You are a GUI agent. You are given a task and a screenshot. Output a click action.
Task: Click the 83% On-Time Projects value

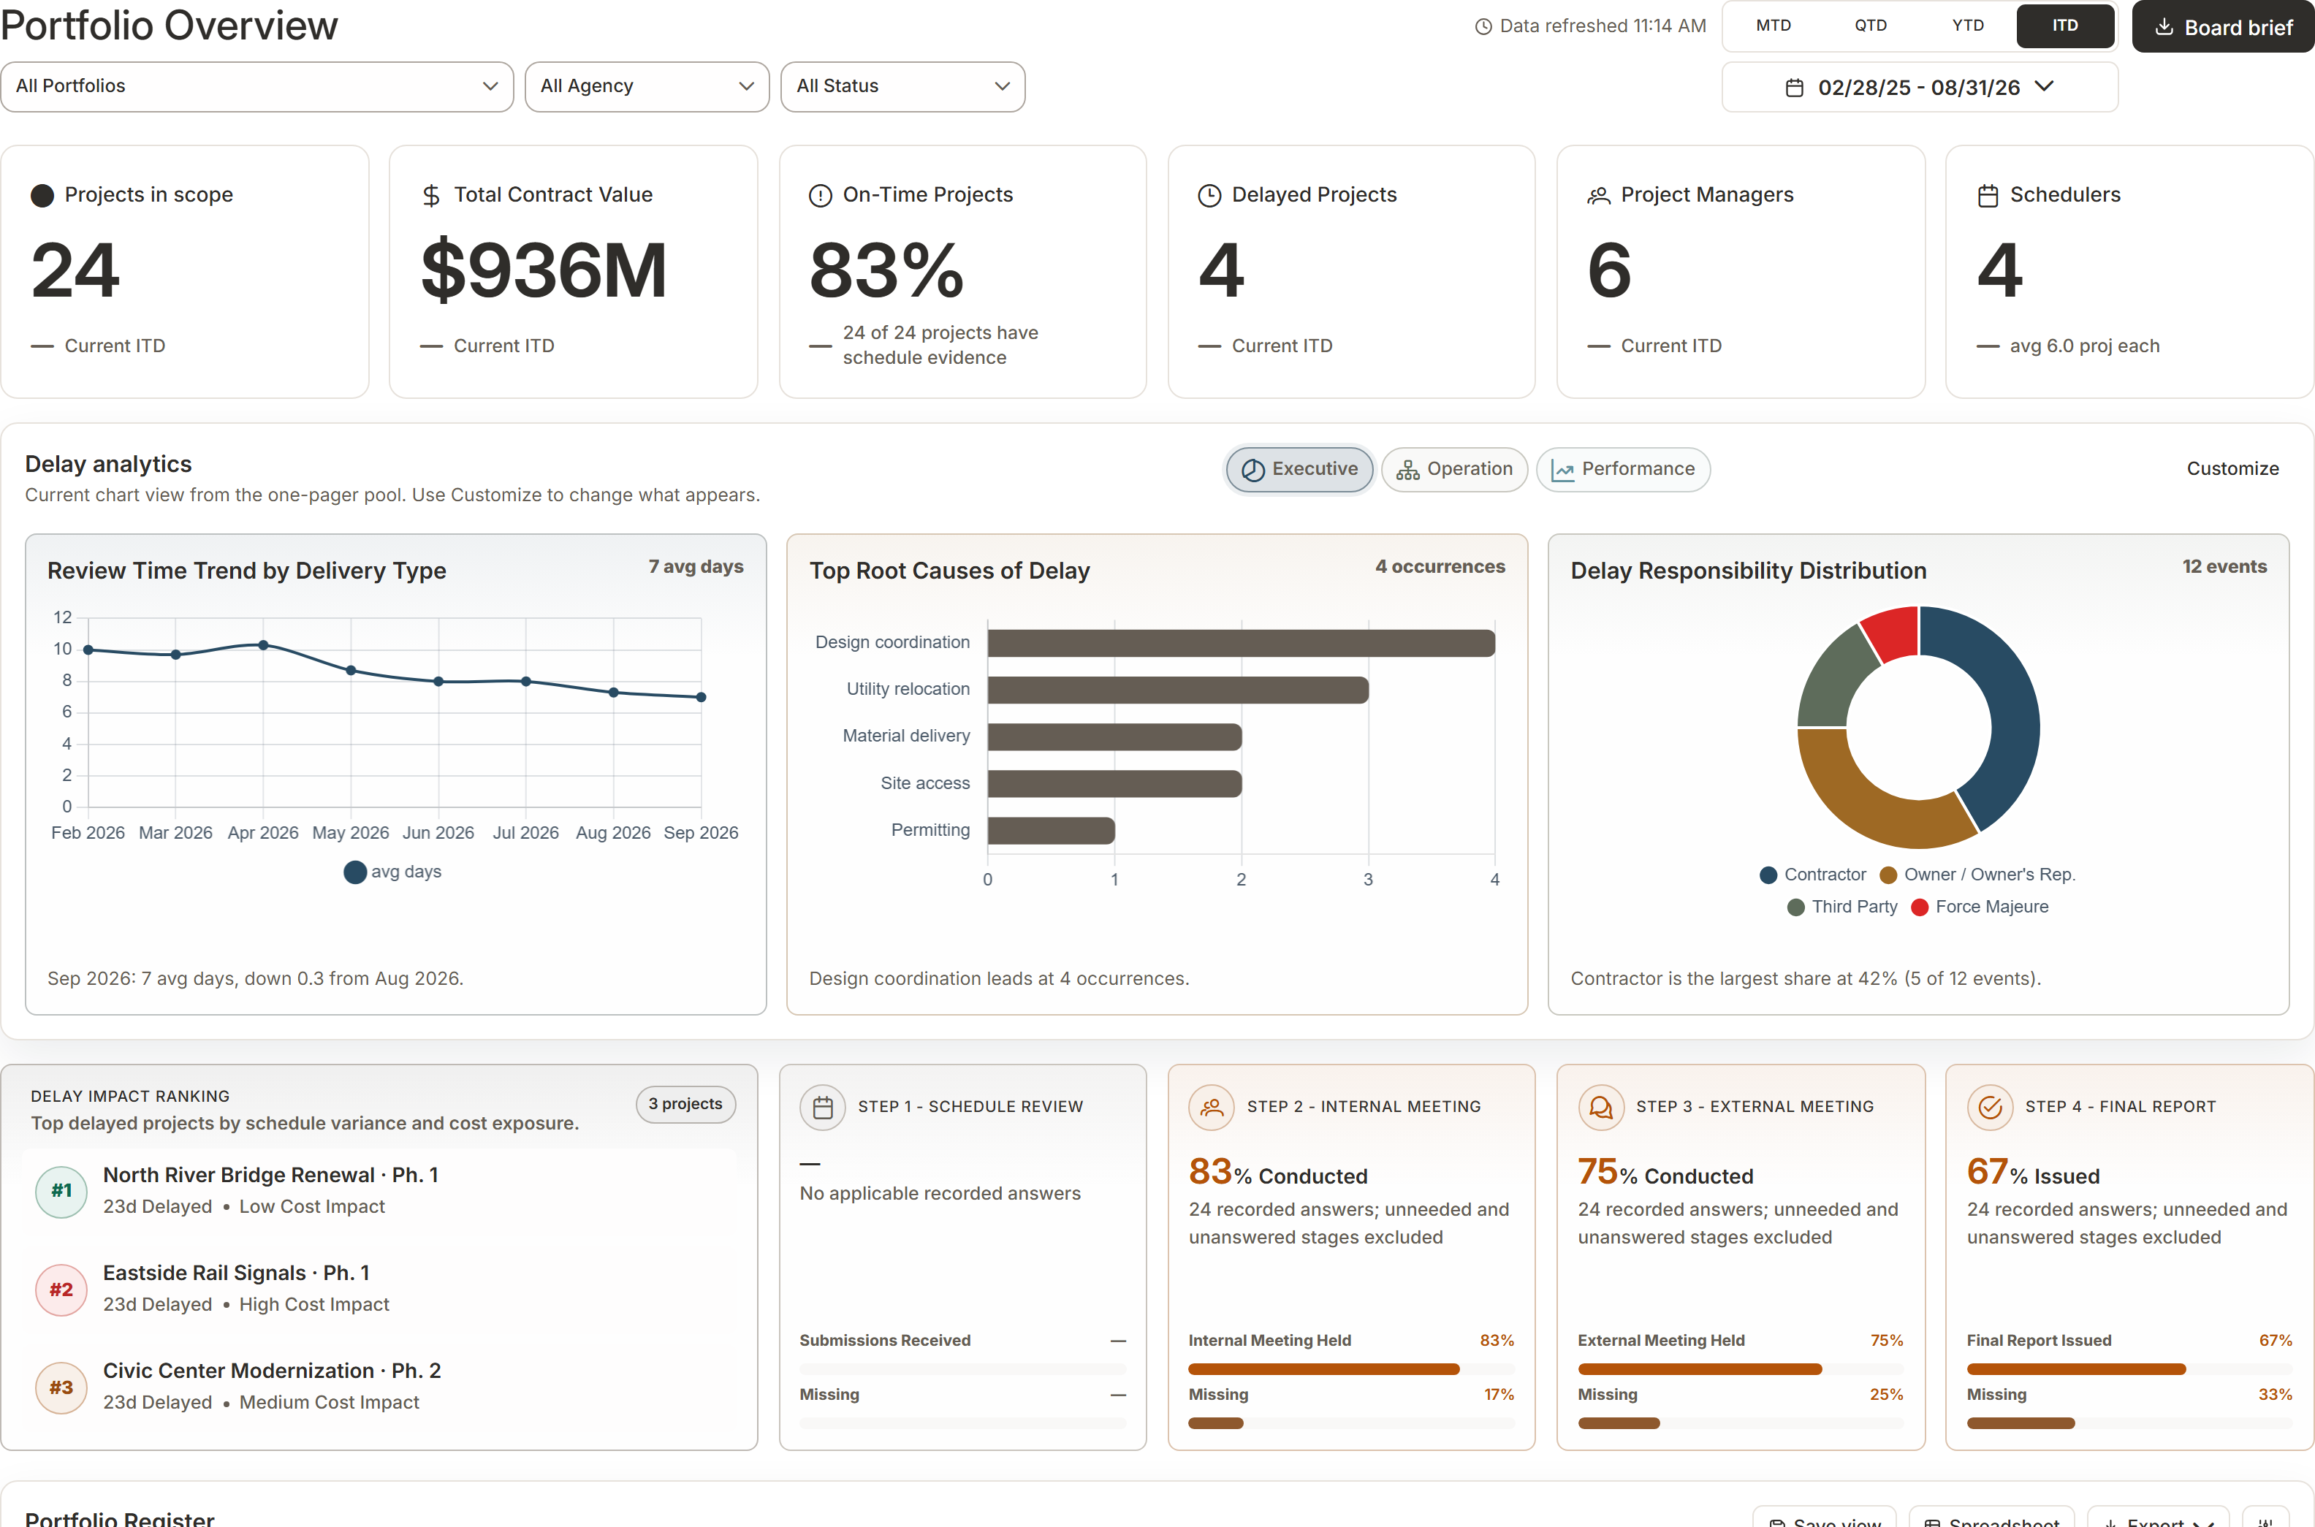pyautogui.click(x=886, y=271)
